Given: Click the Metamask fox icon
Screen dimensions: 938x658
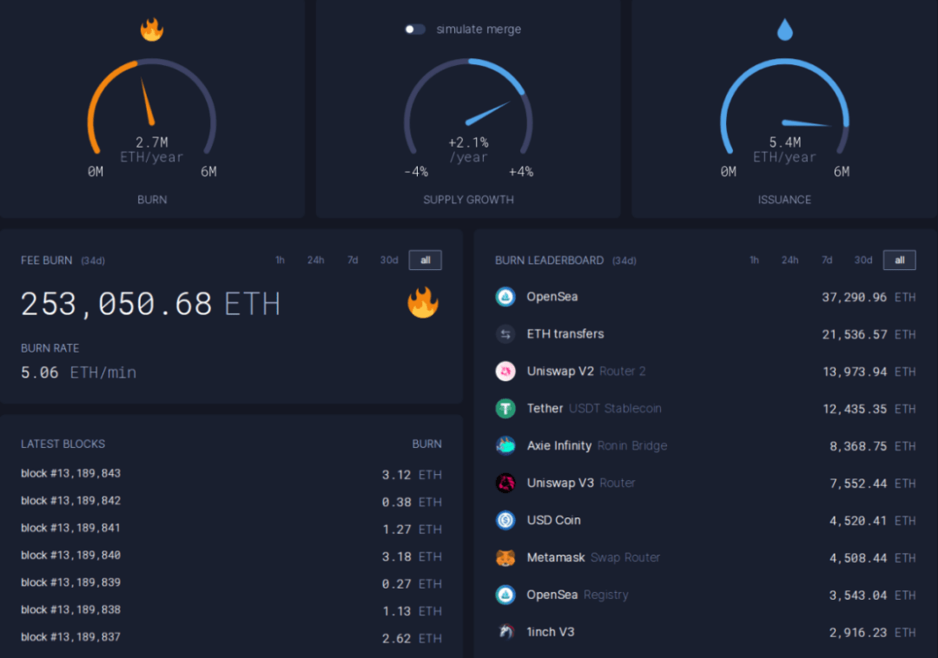Looking at the screenshot, I should (x=508, y=557).
